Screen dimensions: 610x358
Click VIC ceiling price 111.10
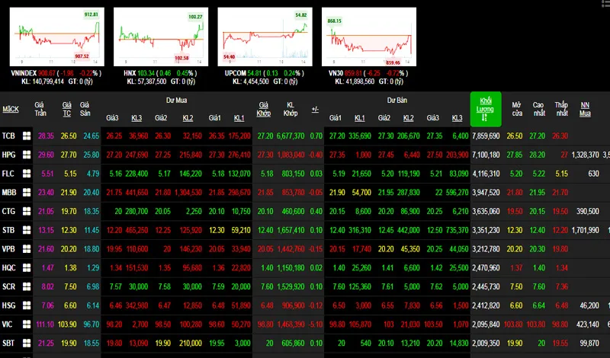pos(45,324)
